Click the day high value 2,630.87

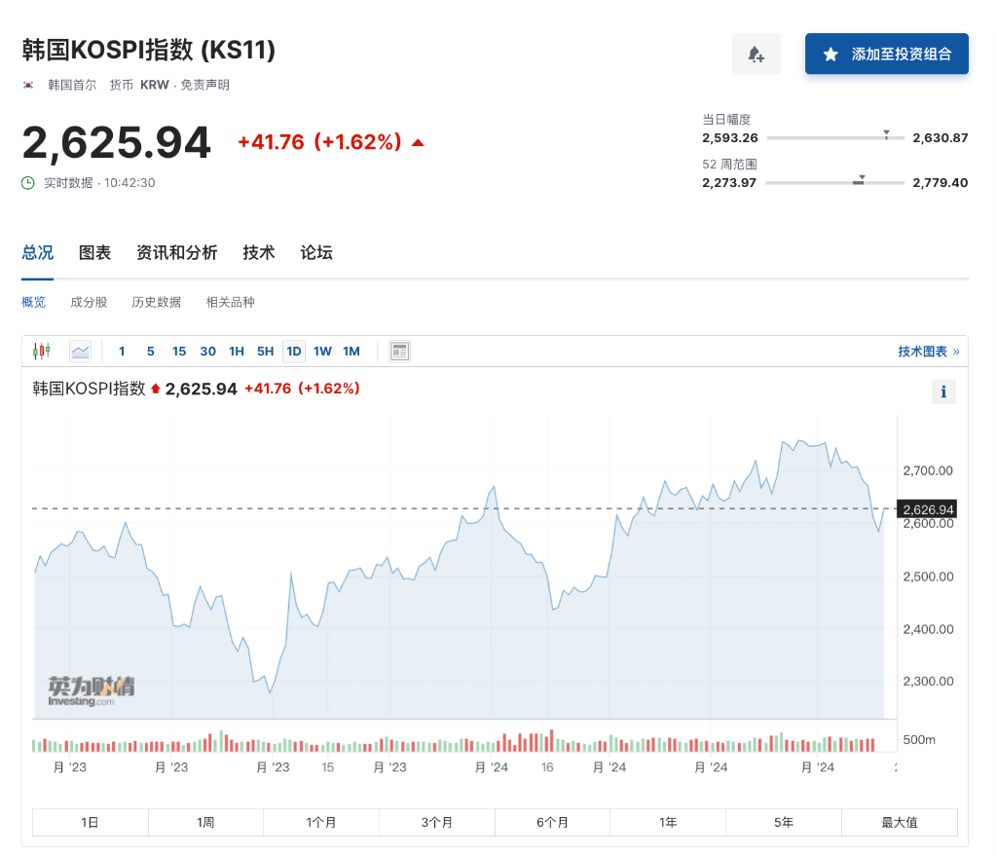(x=940, y=137)
